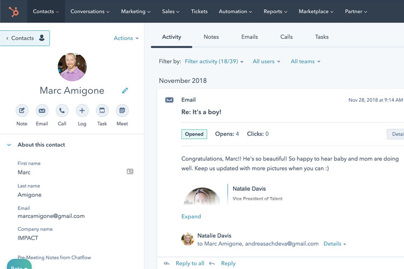Viewport: 404px width, 269px height.
Task: Open the Marketing menu
Action: pos(136,11)
